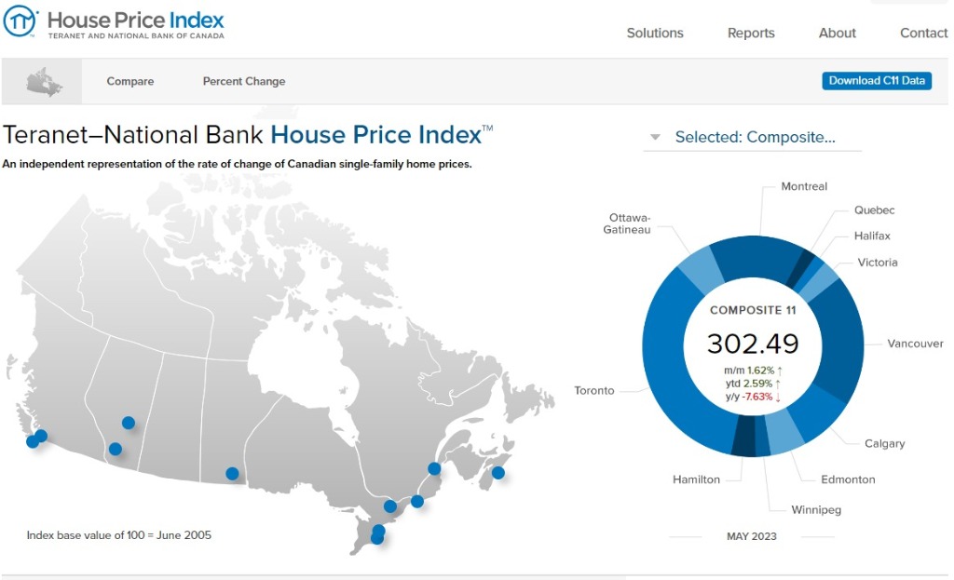Select the Halifax dot on the map
Image resolution: width=954 pixels, height=580 pixels.
[498, 472]
